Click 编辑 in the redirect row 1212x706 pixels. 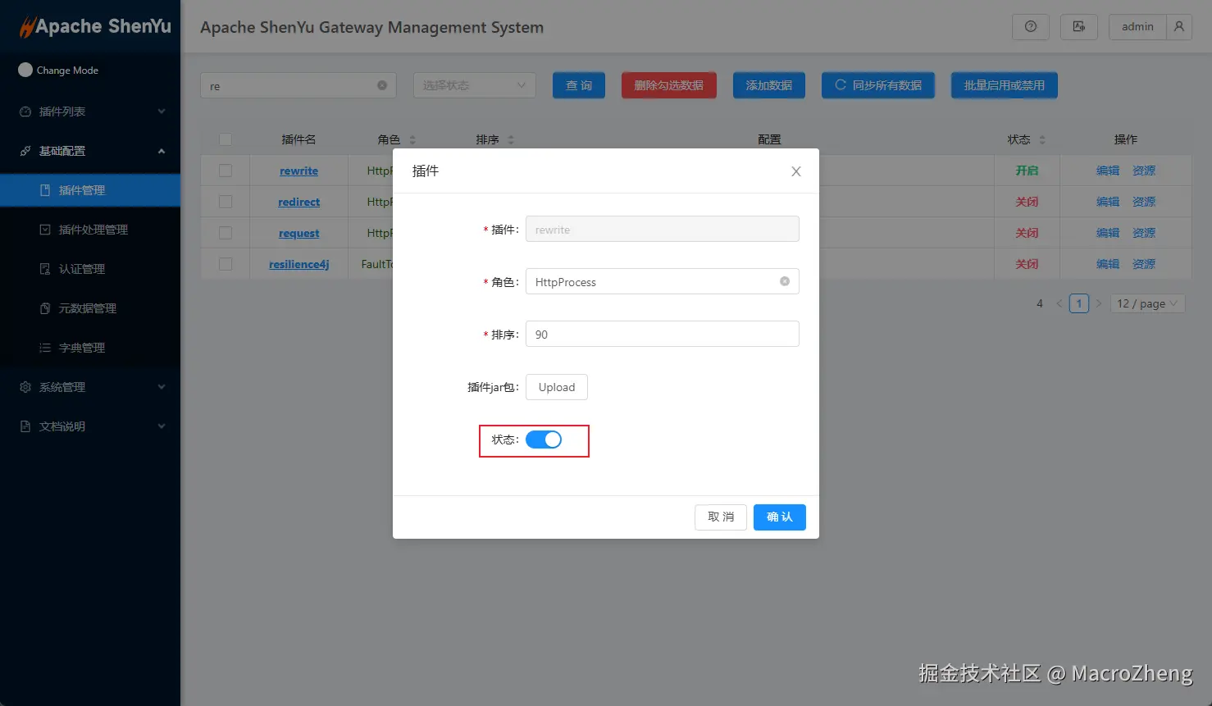point(1108,202)
